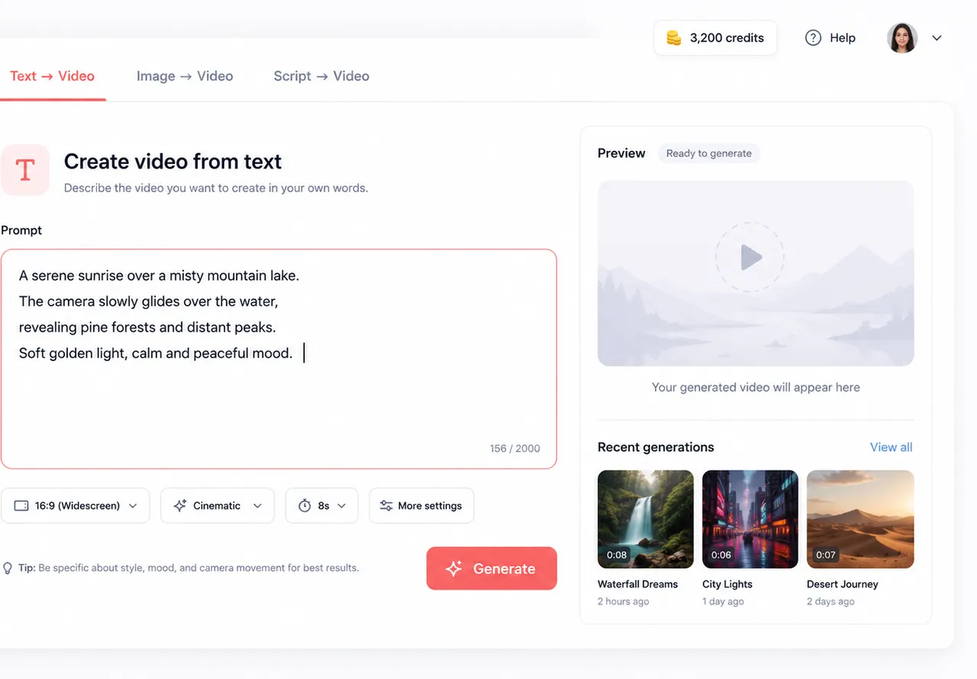Image resolution: width=977 pixels, height=679 pixels.
Task: Expand the account menu chevron beside avatar
Action: [x=937, y=38]
